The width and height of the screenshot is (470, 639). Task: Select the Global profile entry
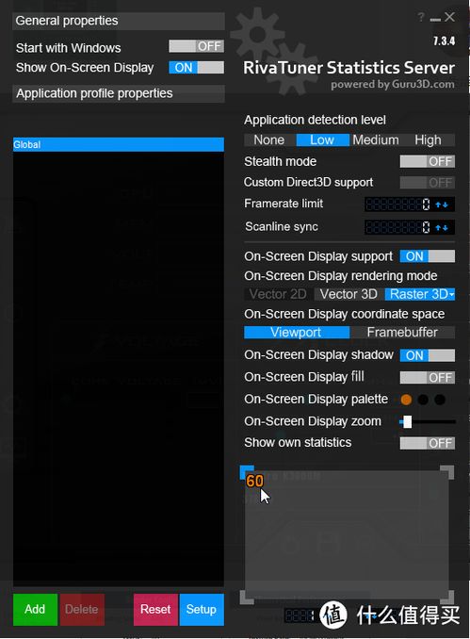point(119,145)
